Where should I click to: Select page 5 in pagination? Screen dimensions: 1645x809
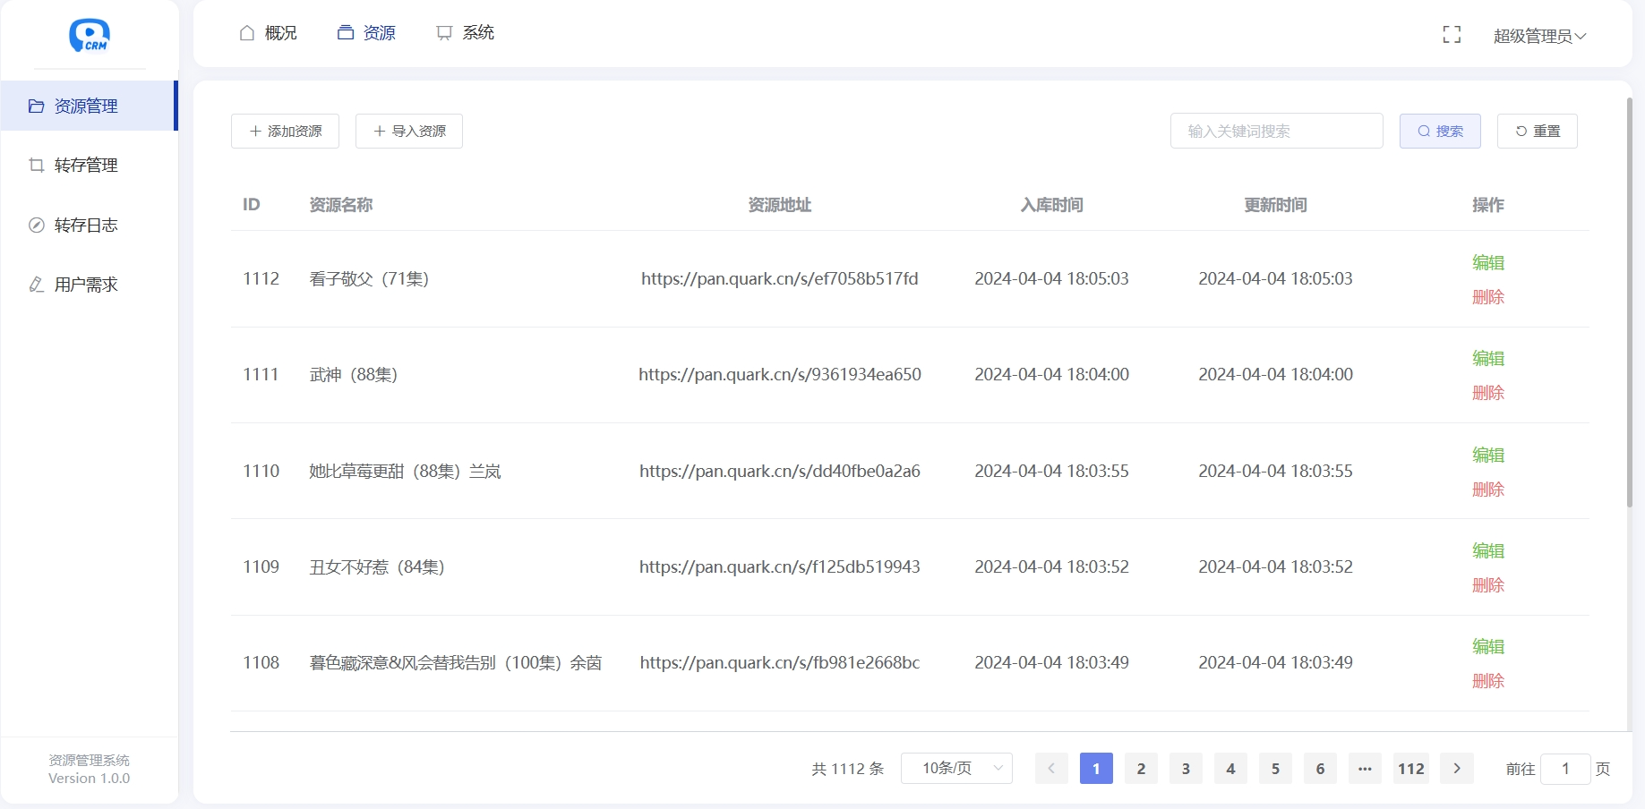point(1275,768)
